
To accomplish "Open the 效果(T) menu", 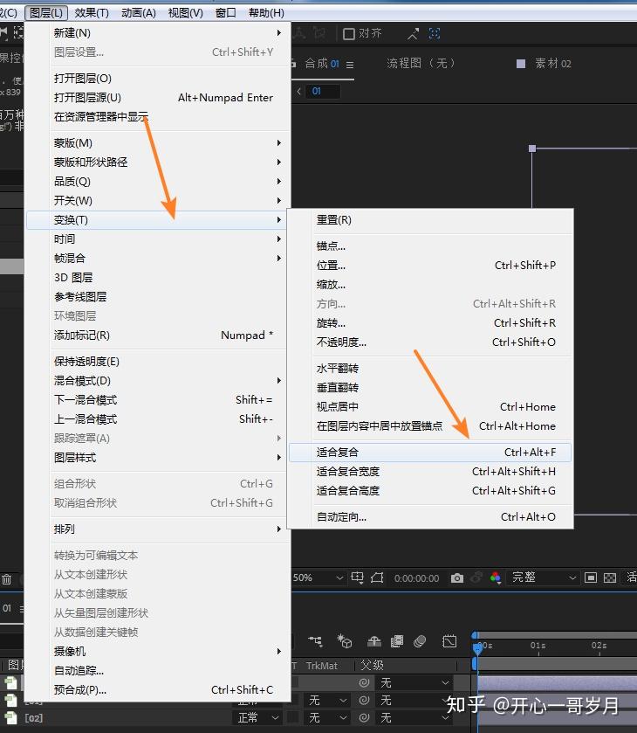I will [x=92, y=12].
